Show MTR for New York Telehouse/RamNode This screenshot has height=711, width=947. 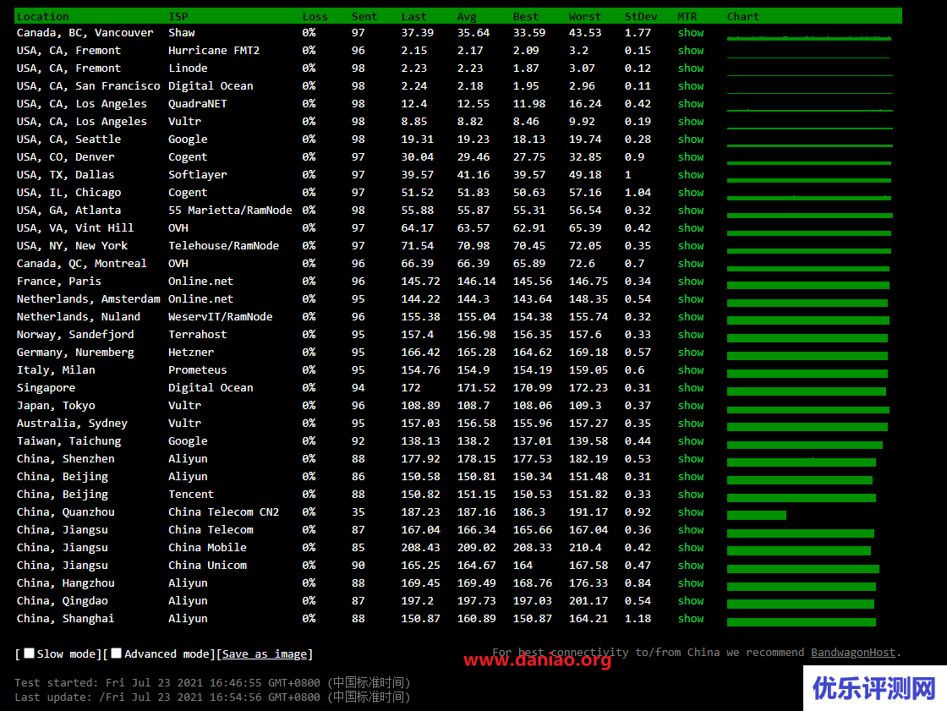coord(690,245)
